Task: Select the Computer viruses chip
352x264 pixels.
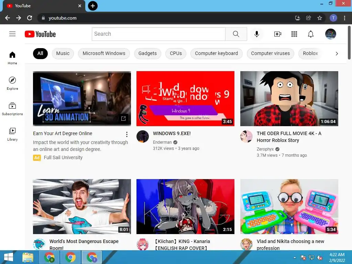Action: pos(270,53)
